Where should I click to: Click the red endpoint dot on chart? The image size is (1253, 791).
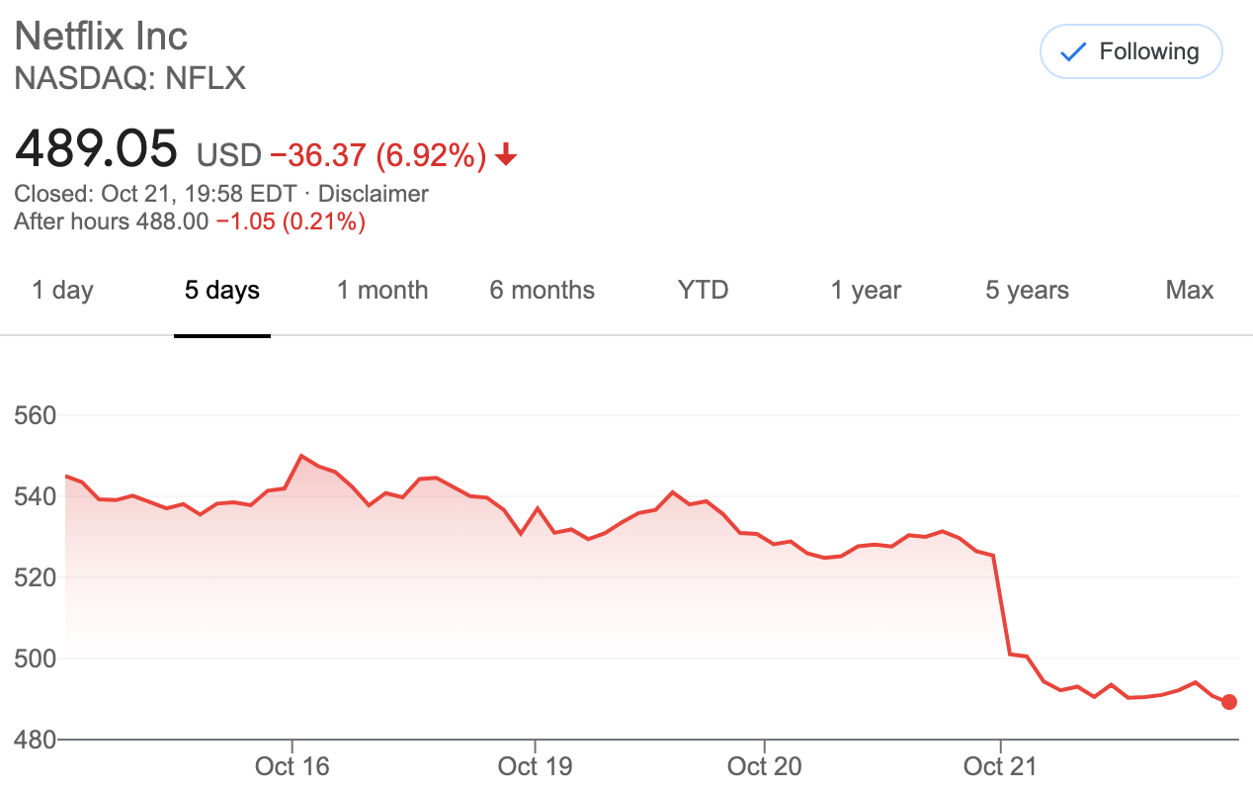[1228, 702]
